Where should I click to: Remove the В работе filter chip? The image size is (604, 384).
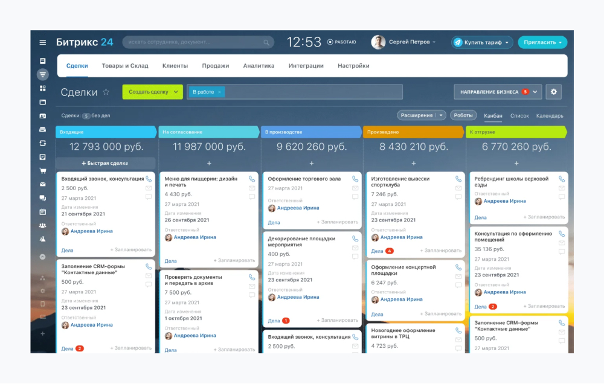219,92
